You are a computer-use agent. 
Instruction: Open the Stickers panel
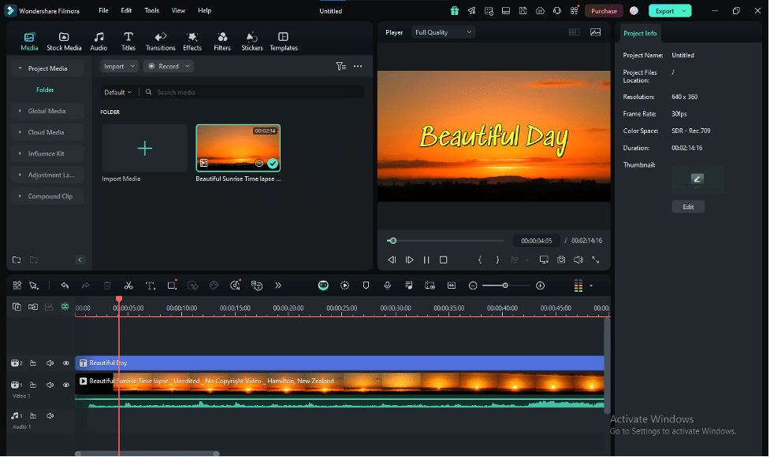(252, 41)
